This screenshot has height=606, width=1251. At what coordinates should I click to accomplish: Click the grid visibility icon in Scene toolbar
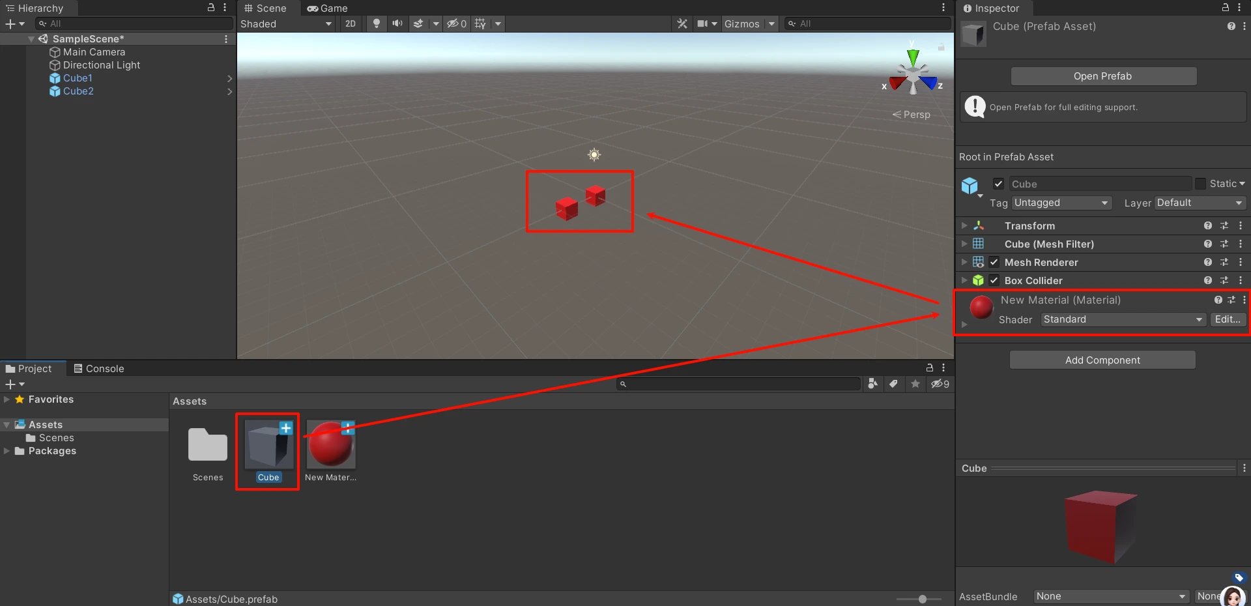pos(481,23)
